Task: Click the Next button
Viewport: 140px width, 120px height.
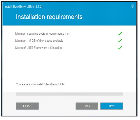Action: [112, 106]
